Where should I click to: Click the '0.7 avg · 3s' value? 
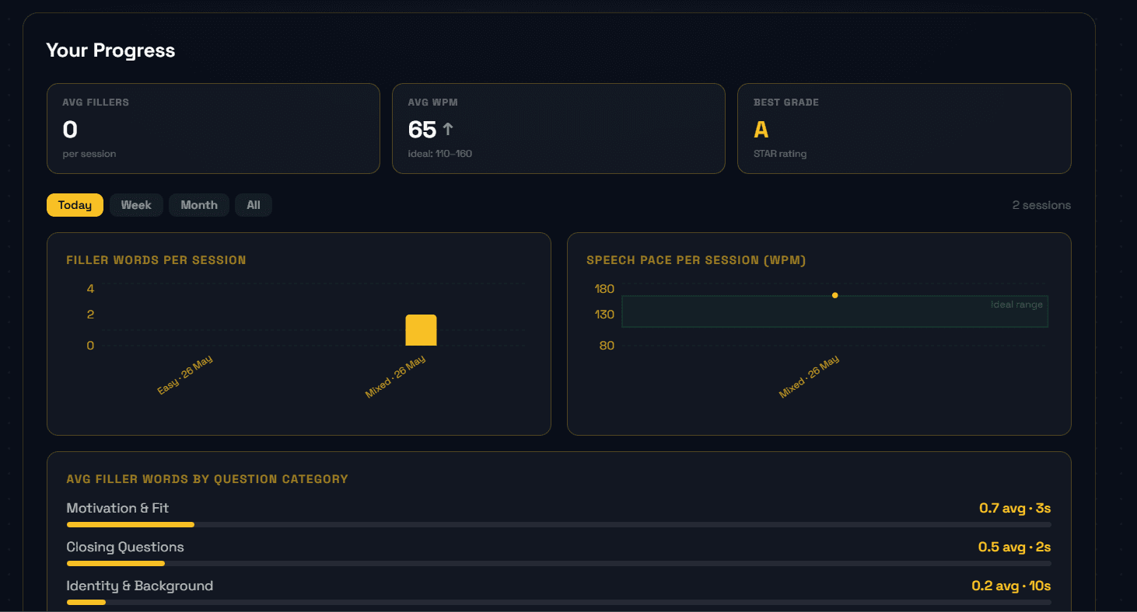[1015, 508]
